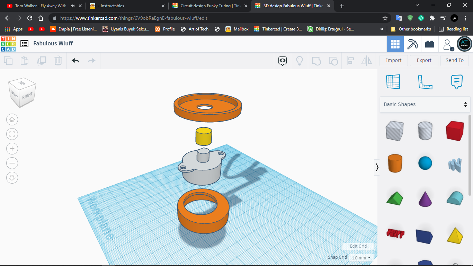Click the Mirror tool
The width and height of the screenshot is (473, 266).
pos(366,61)
